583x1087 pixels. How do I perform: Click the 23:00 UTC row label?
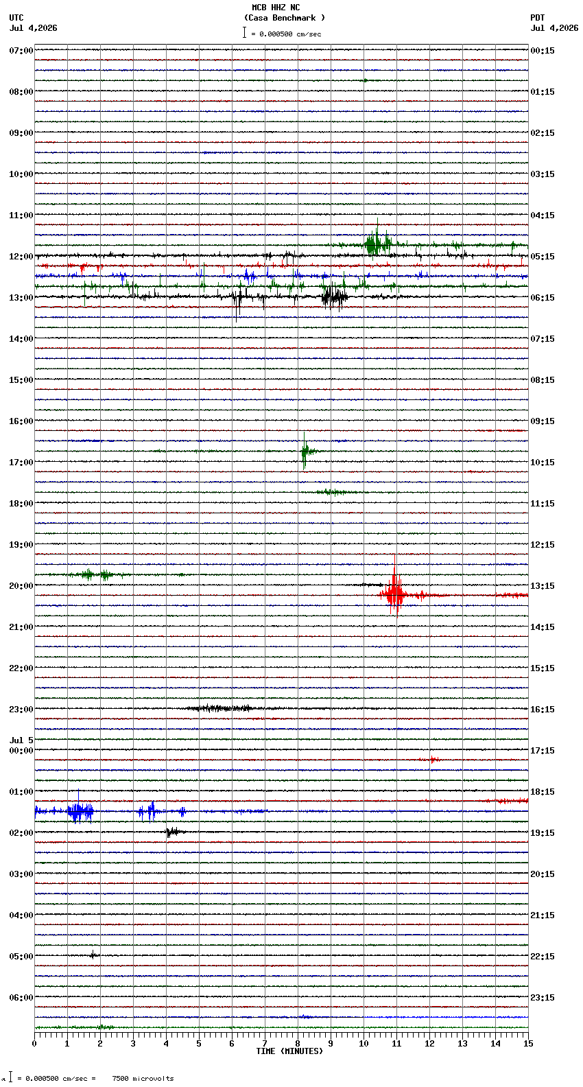tap(21, 710)
